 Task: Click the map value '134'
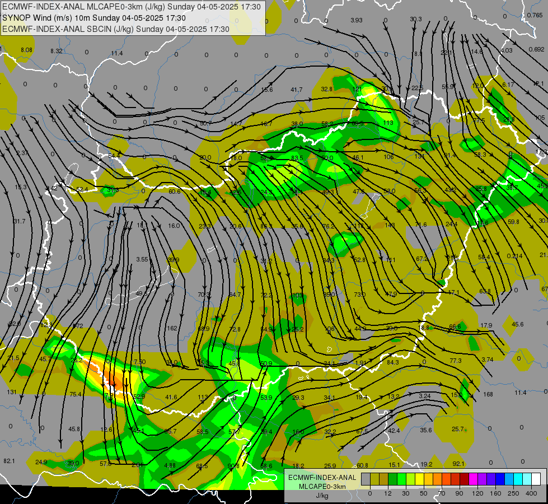[419, 156]
